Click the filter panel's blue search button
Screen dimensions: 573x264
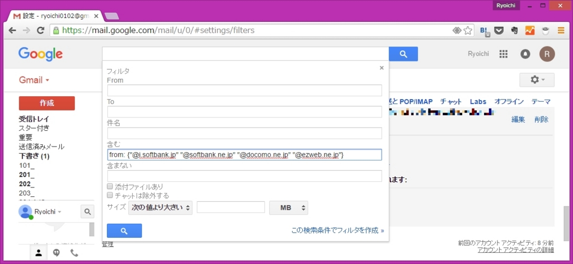click(124, 231)
